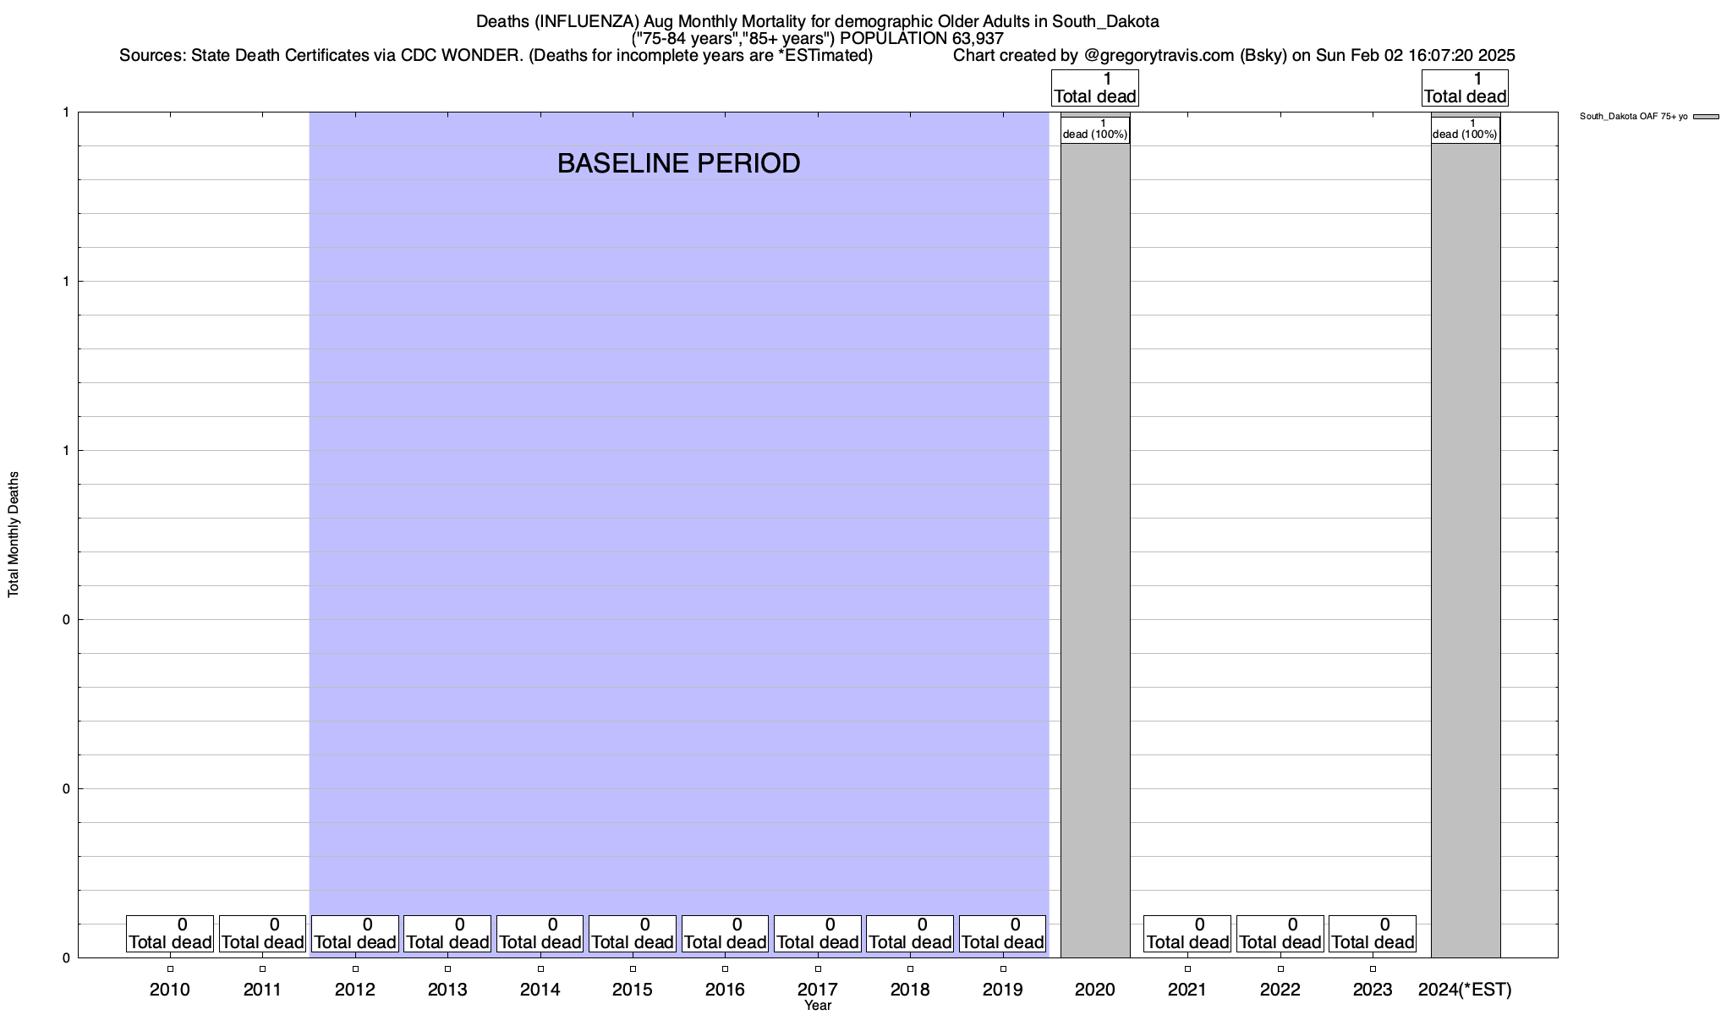Click the legend gray color swatch

tap(1706, 117)
